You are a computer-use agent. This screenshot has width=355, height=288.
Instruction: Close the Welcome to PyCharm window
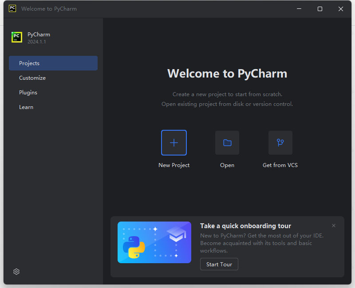pos(341,9)
